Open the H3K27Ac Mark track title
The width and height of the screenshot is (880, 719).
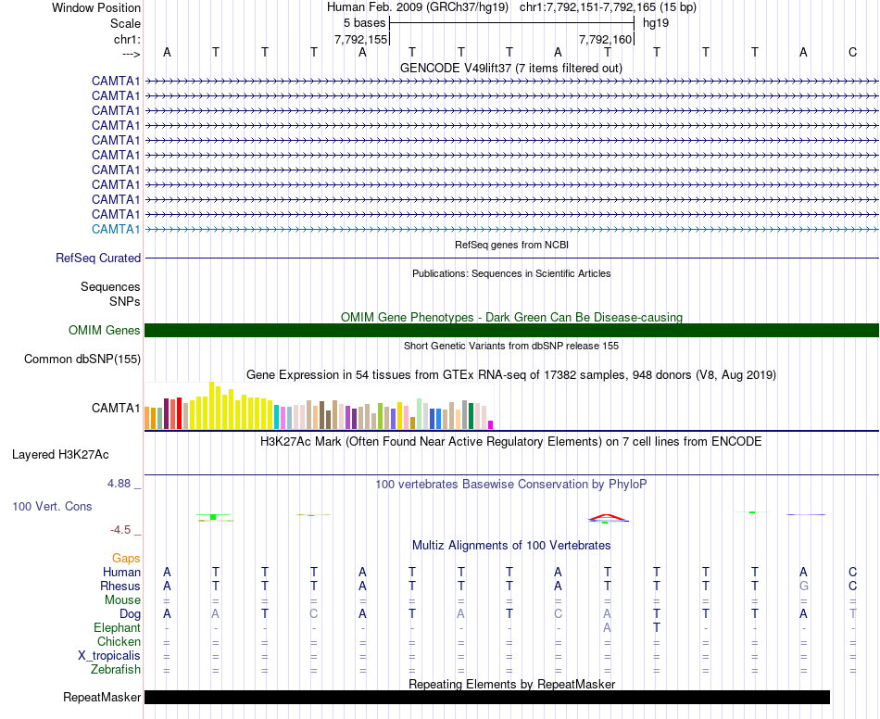coord(510,441)
